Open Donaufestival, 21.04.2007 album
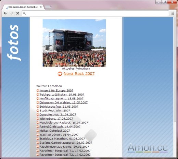 point(58,114)
